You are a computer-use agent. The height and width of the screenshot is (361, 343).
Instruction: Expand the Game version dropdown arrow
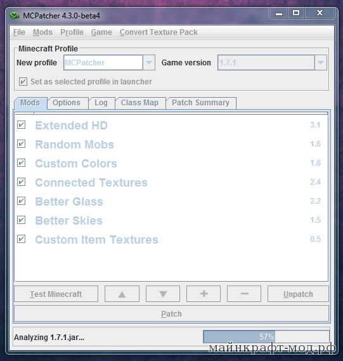(x=320, y=62)
